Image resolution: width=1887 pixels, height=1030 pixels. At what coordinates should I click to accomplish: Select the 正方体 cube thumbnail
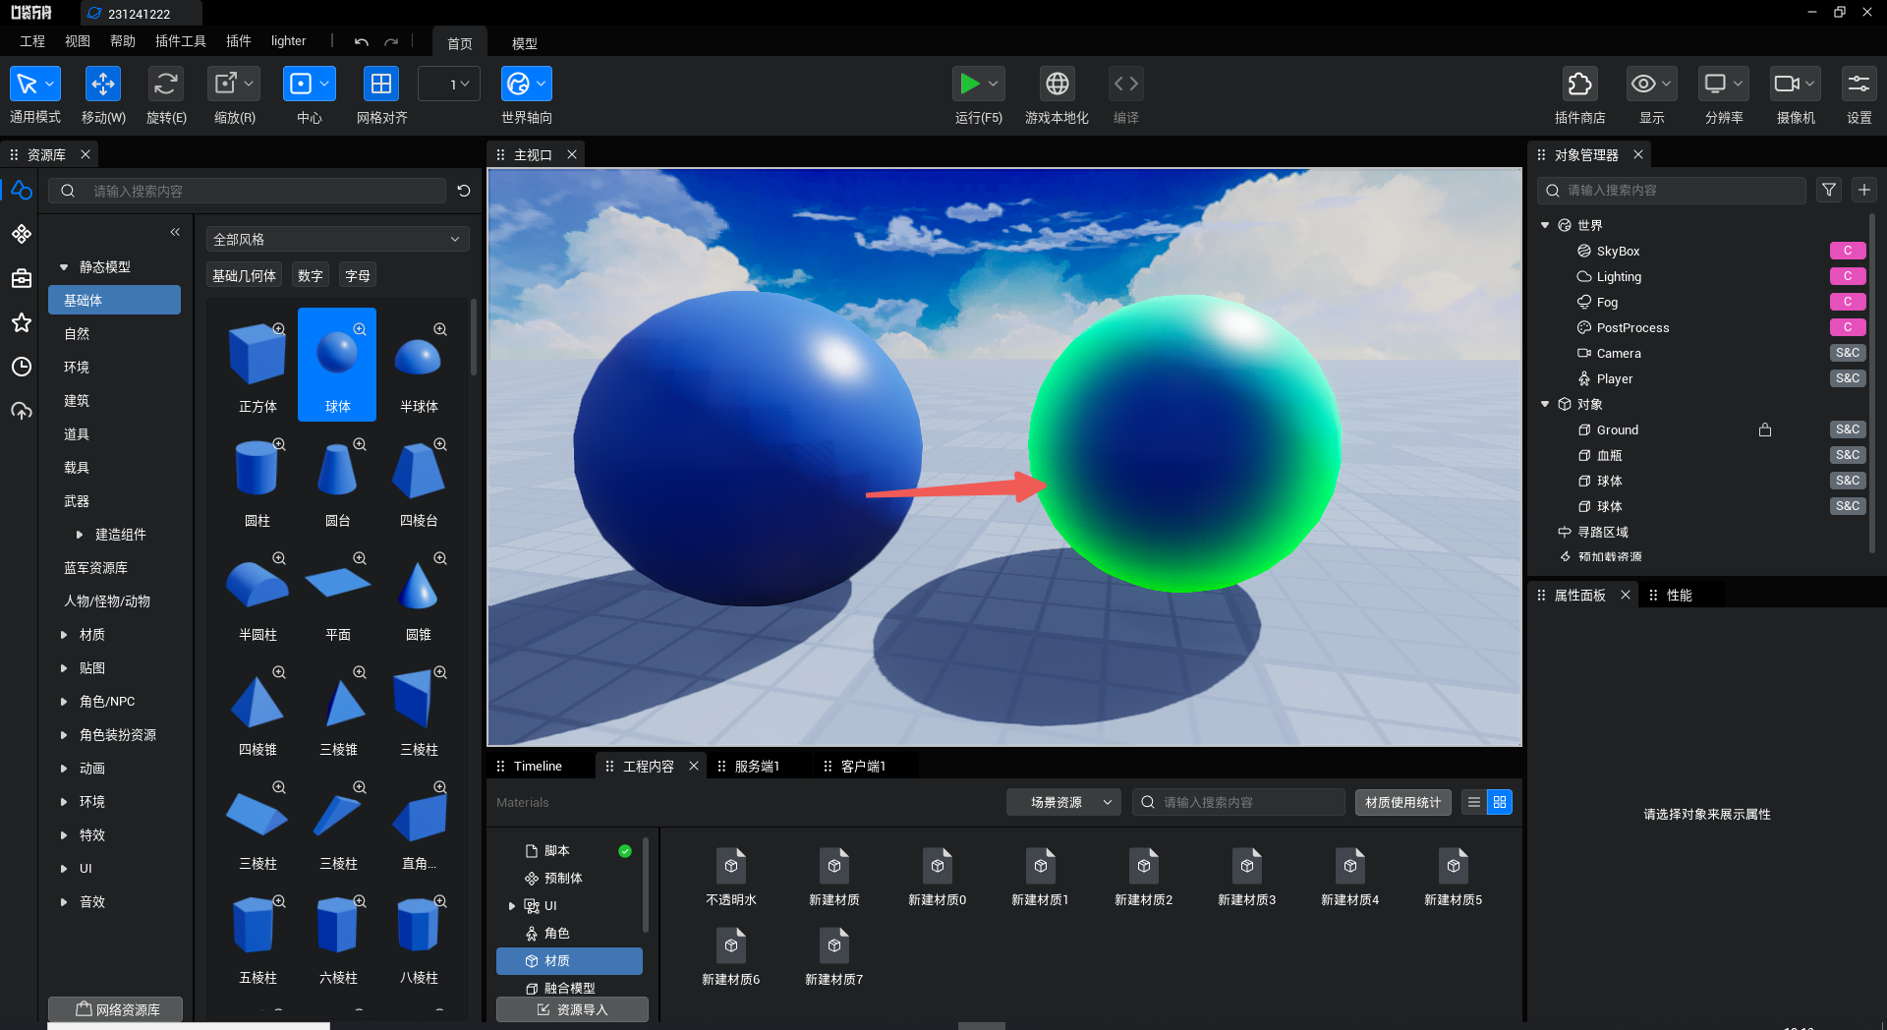(x=257, y=366)
